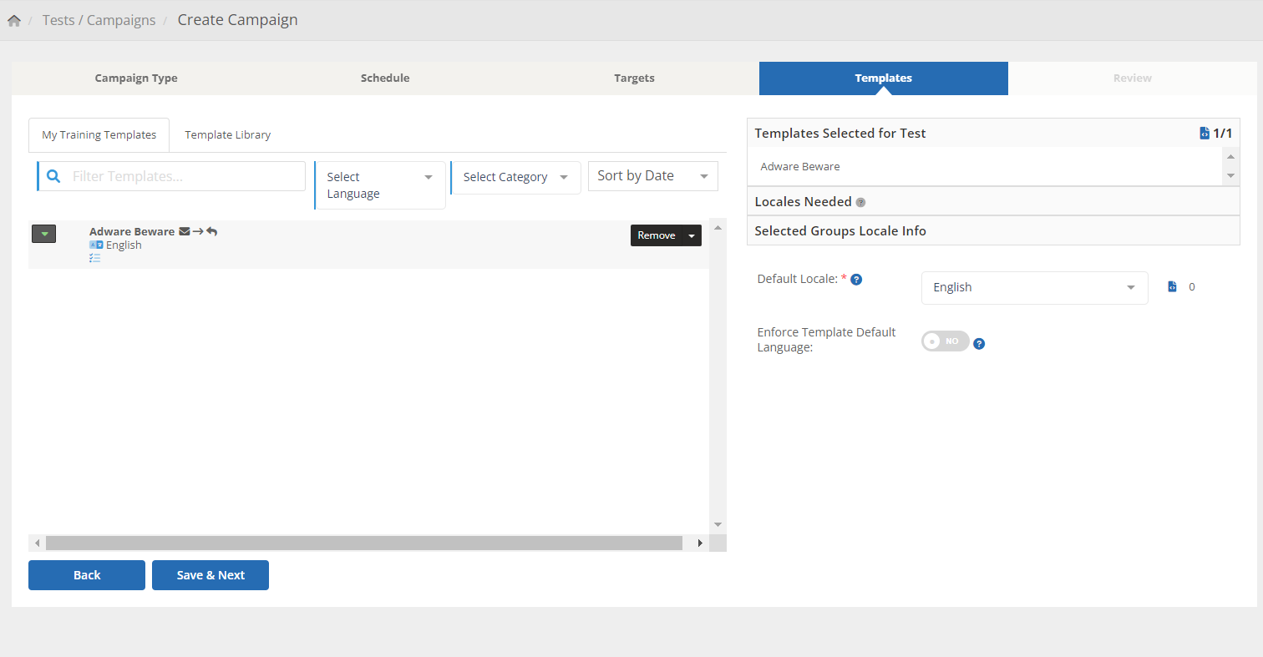
Task: Open the Template Library tab
Action: click(228, 134)
